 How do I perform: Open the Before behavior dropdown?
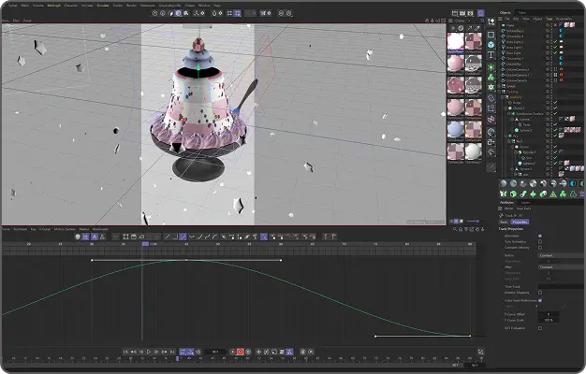562,255
